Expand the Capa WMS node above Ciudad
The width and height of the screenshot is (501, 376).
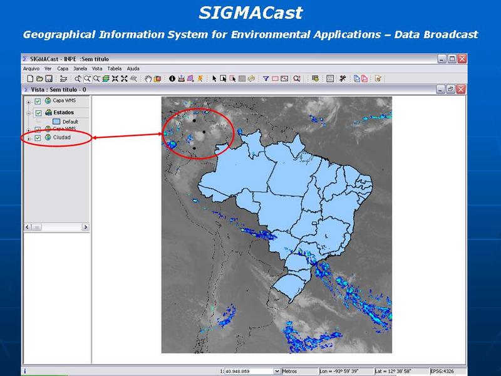[28, 130]
